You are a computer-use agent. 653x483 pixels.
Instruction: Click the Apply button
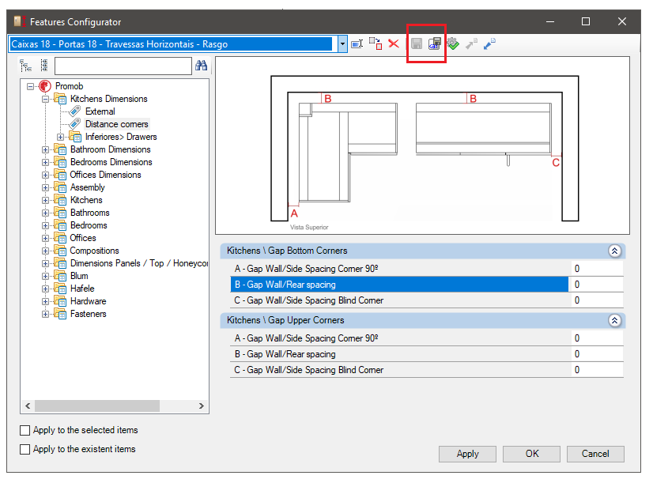click(x=467, y=454)
